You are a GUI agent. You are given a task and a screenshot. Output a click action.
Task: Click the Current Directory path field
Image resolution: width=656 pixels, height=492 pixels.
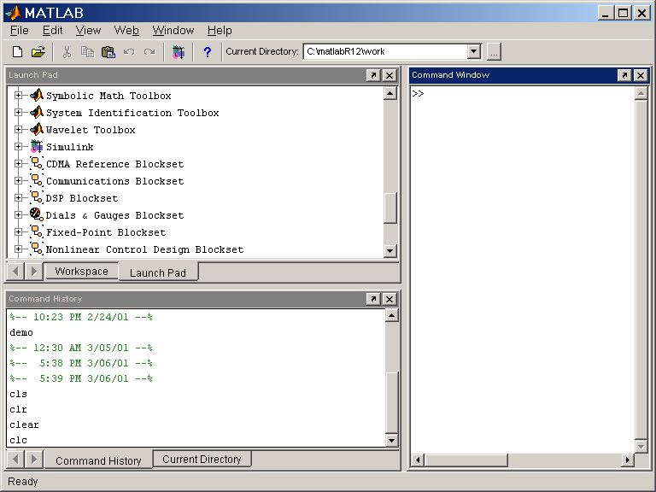[385, 51]
